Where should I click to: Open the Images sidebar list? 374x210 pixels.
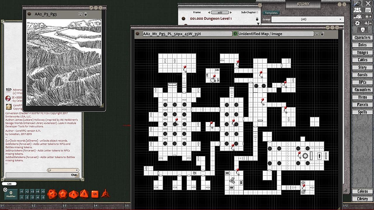[x=362, y=52]
